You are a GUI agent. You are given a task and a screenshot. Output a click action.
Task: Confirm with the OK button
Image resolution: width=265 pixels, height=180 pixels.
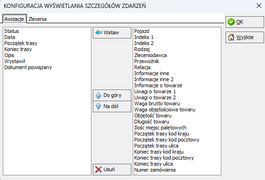[x=245, y=22]
